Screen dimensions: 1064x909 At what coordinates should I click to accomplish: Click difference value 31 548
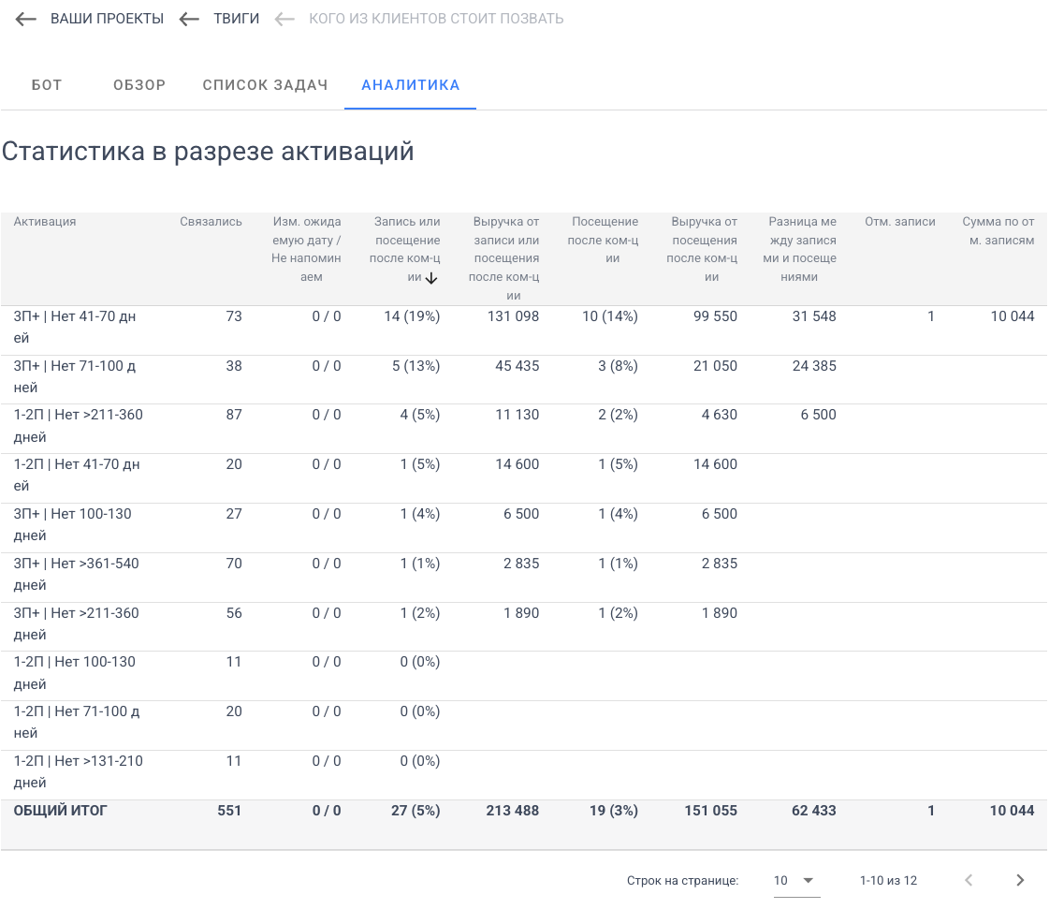tap(814, 316)
